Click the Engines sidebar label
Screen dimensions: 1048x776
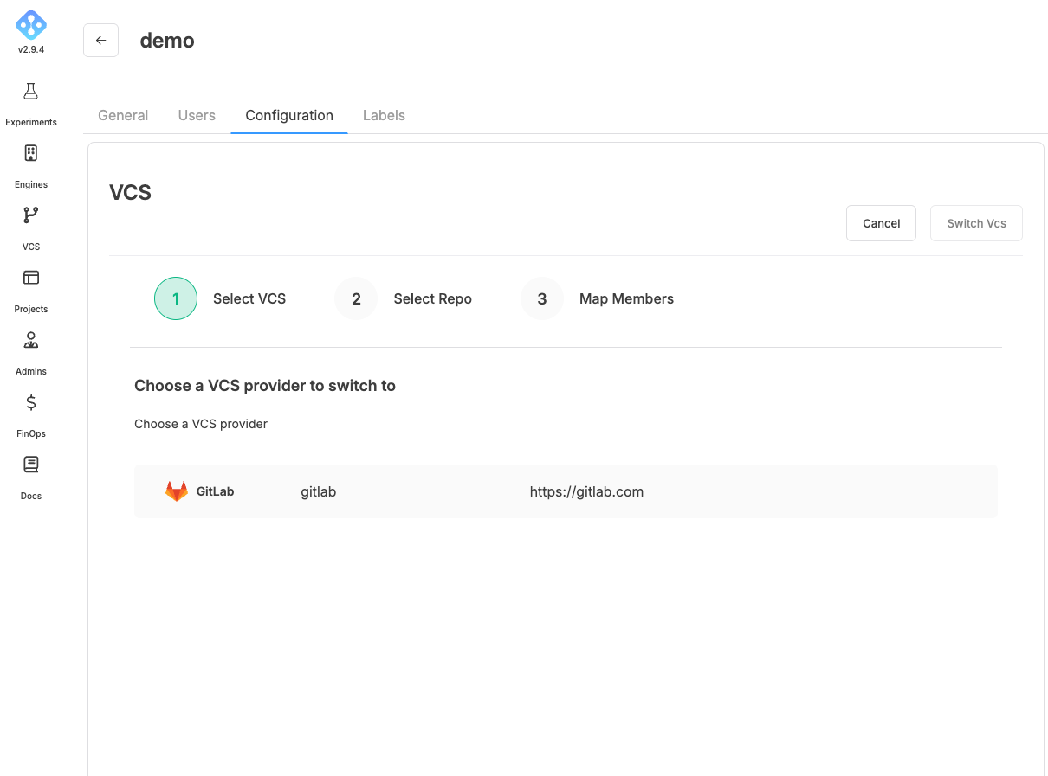31,184
